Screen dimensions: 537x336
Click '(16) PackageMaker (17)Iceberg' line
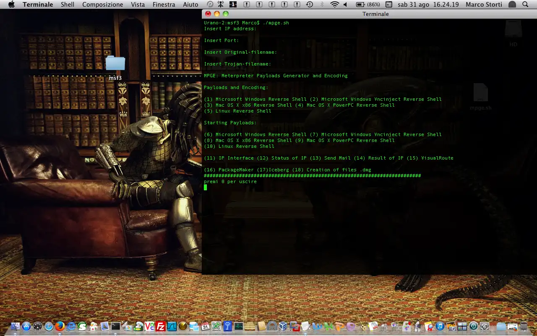pos(287,170)
